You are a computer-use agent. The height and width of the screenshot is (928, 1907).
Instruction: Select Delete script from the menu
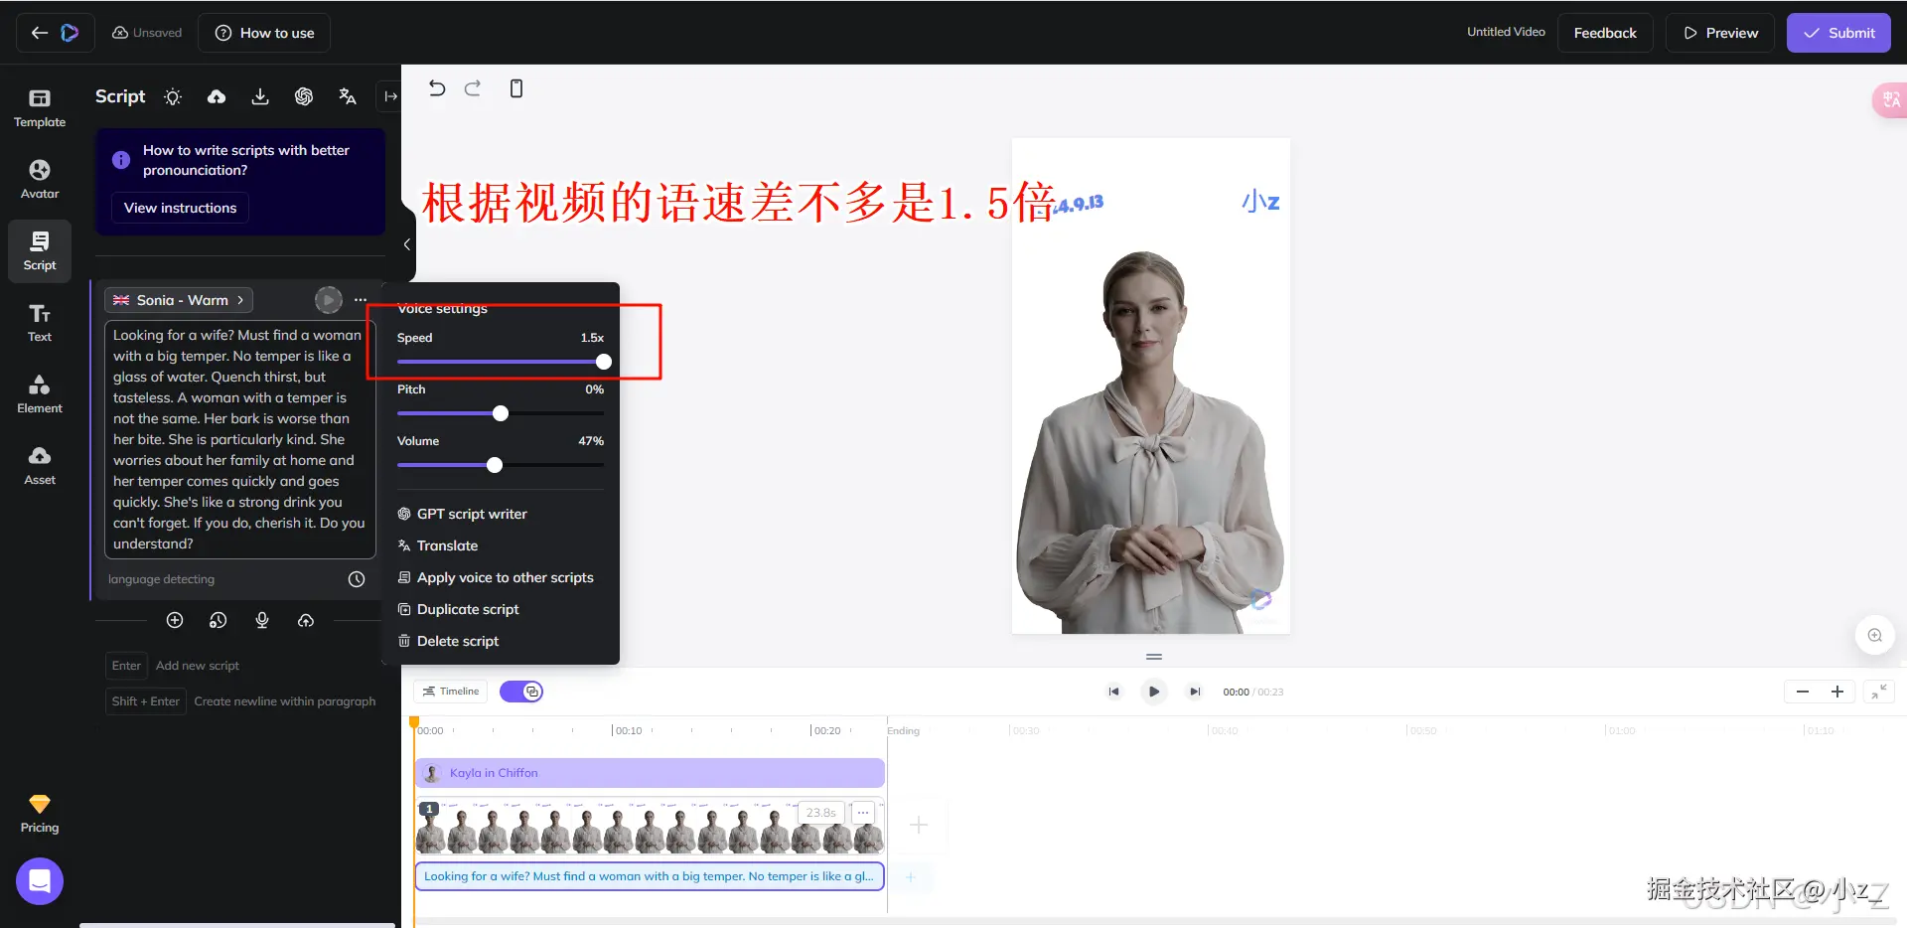coord(457,641)
